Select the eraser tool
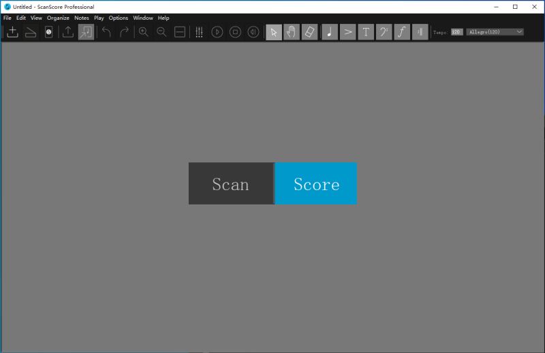 (310, 32)
